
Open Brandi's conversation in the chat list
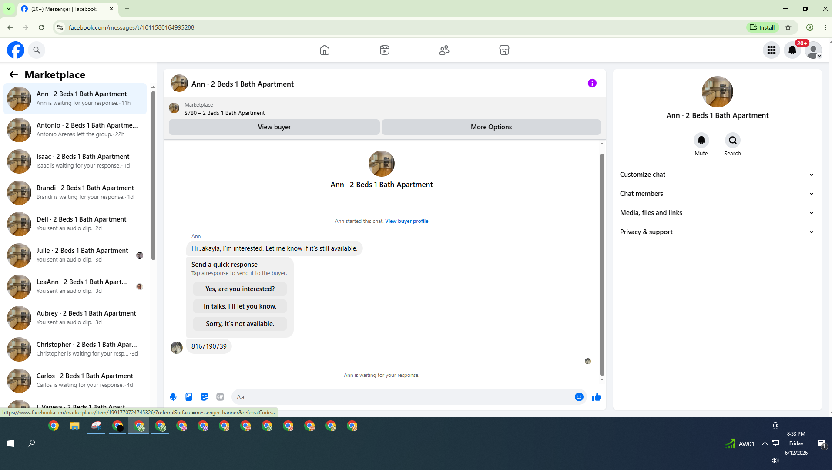coord(75,193)
